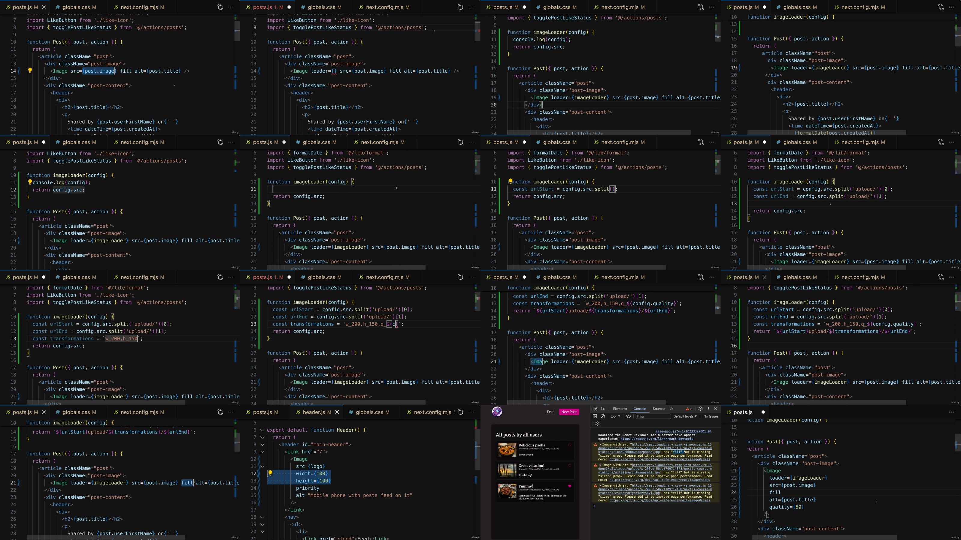Unlike the Yummy! post heart

point(570,486)
